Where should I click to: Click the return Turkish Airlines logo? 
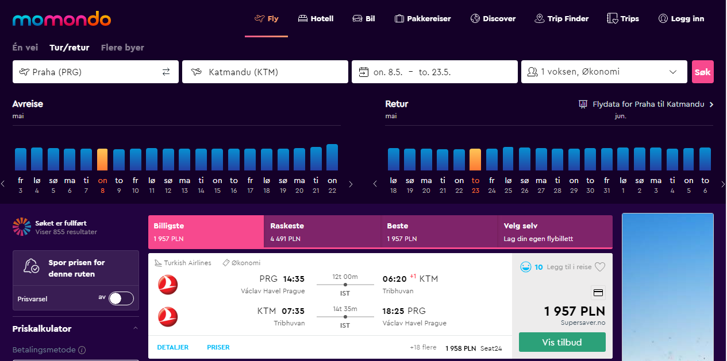168,317
